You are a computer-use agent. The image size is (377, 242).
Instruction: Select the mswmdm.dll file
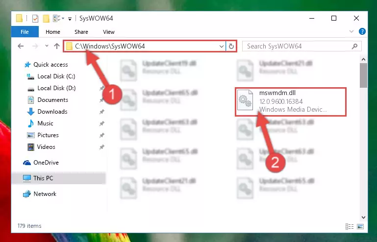[290, 102]
